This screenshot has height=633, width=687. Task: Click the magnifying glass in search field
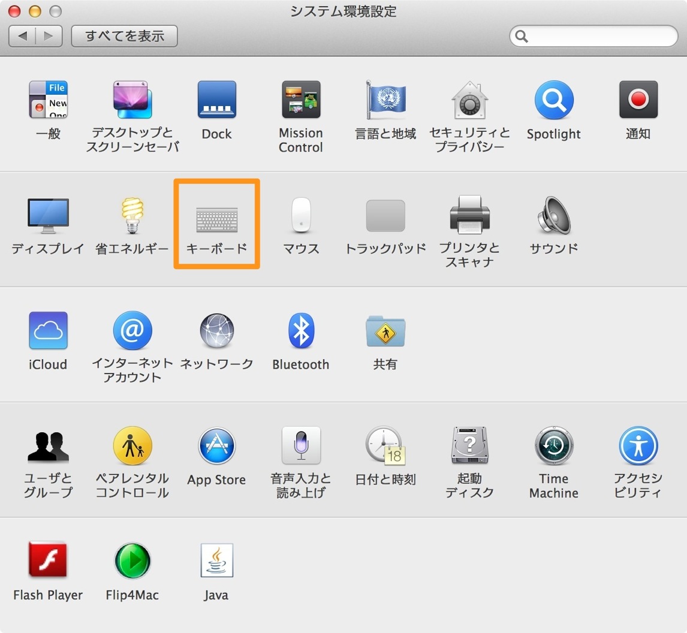click(x=522, y=36)
